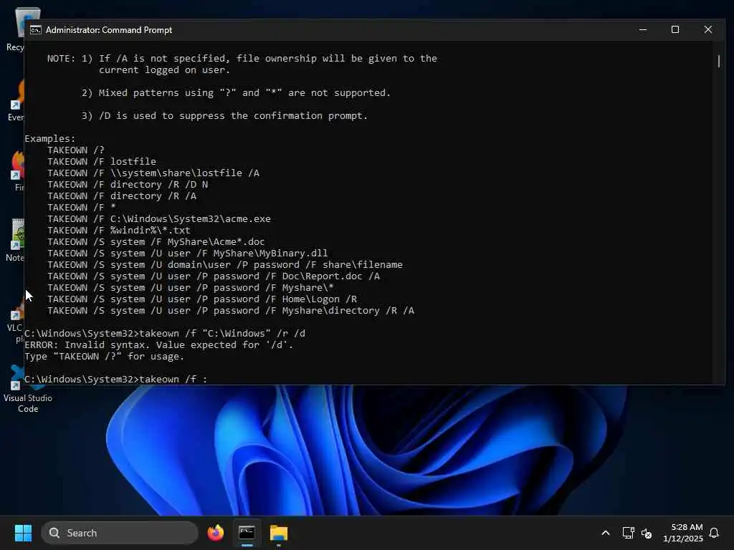The width and height of the screenshot is (734, 550).
Task: Open Firefox from the taskbar
Action: (215, 533)
